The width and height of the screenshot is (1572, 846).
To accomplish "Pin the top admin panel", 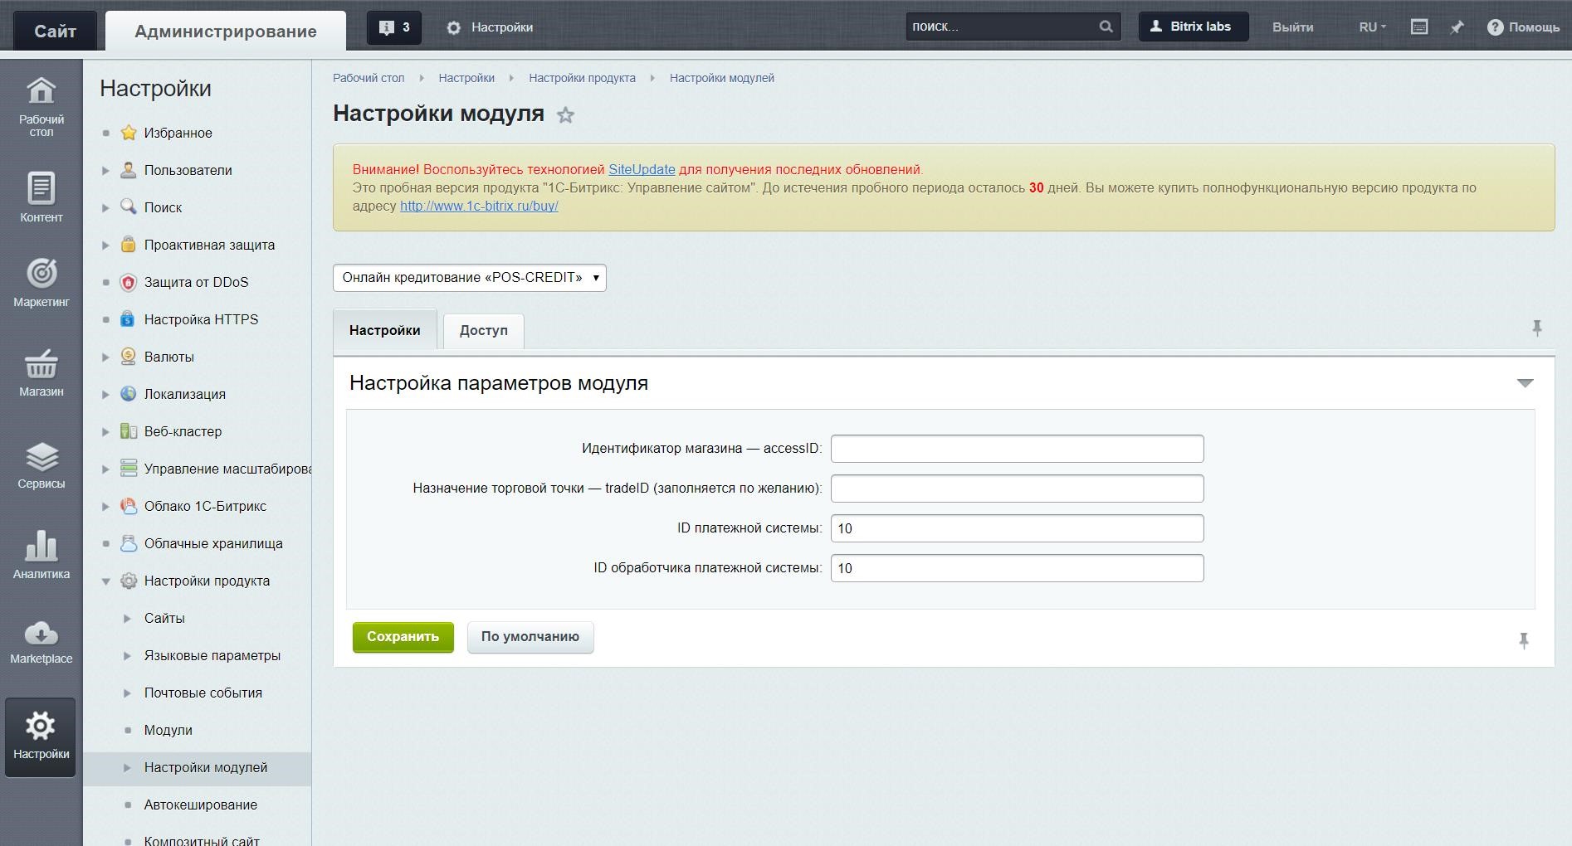I will coord(1457,27).
